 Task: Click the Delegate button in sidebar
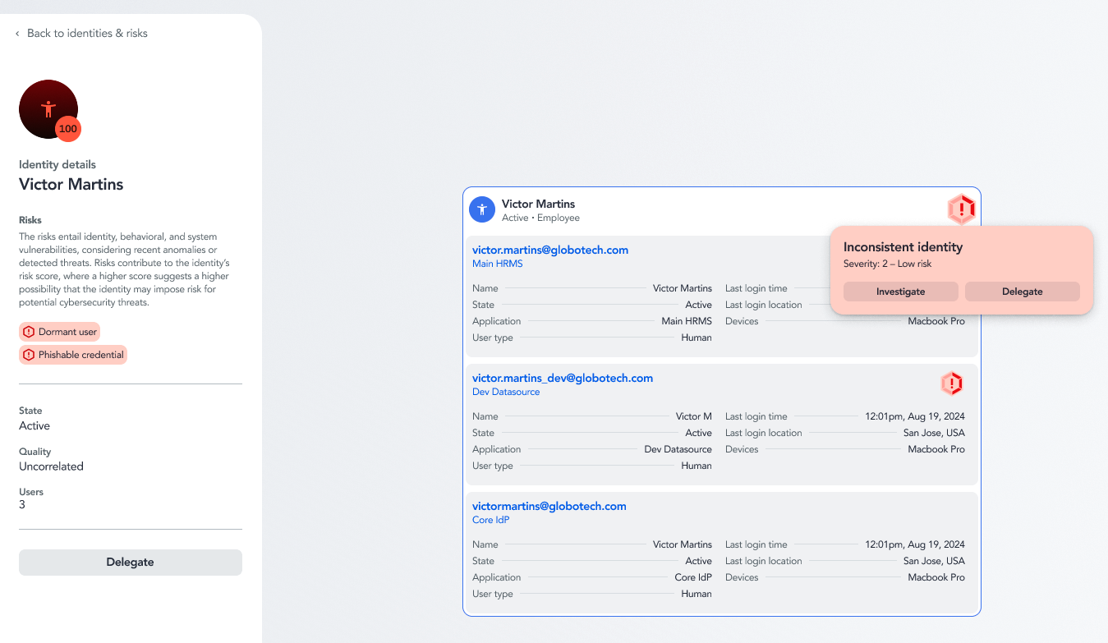click(x=131, y=563)
